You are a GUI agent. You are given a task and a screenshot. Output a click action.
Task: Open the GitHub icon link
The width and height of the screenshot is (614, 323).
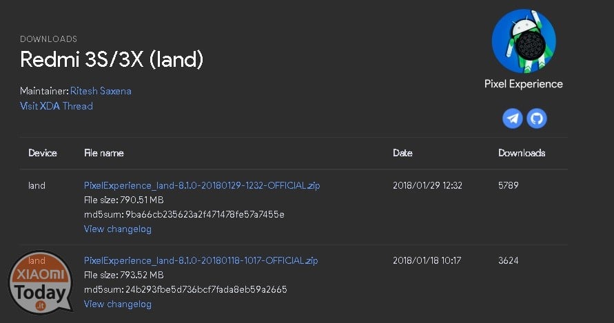coord(536,118)
